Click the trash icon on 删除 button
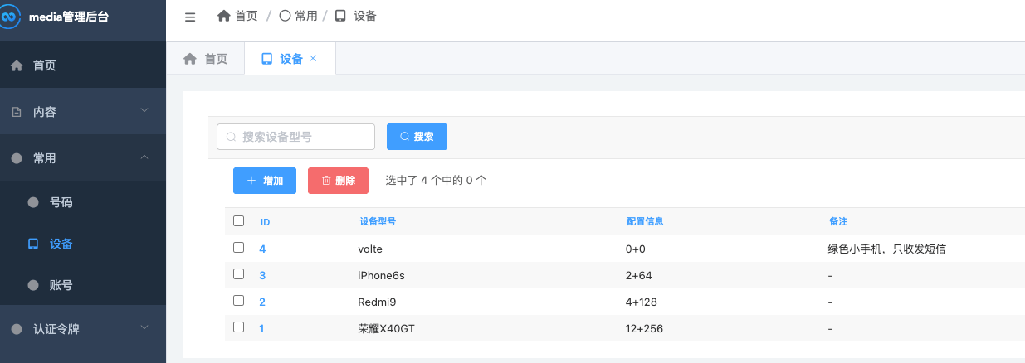 [x=326, y=181]
